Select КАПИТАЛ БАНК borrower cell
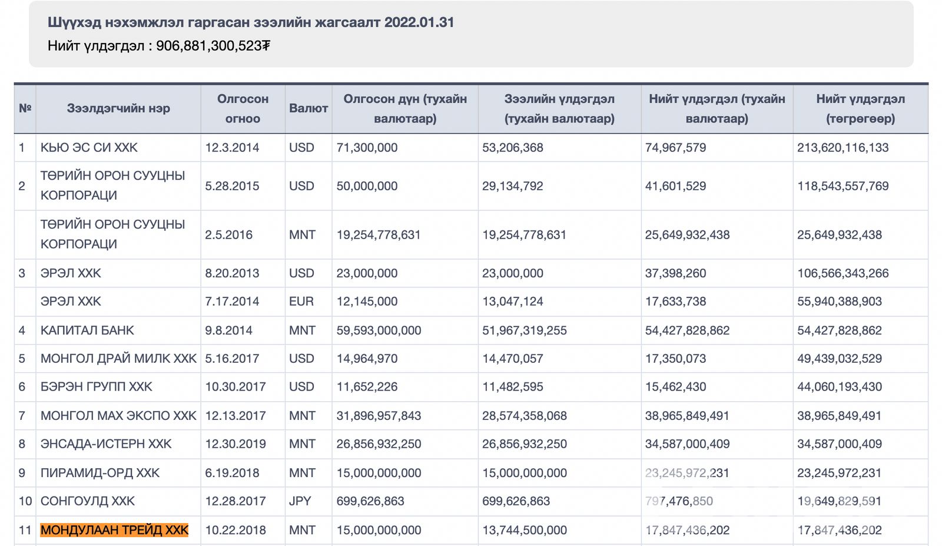942x546 pixels. click(87, 330)
